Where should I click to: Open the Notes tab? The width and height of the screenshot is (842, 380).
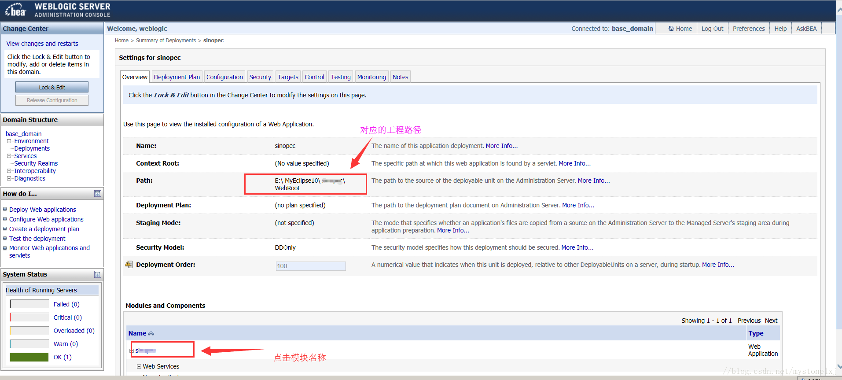401,77
